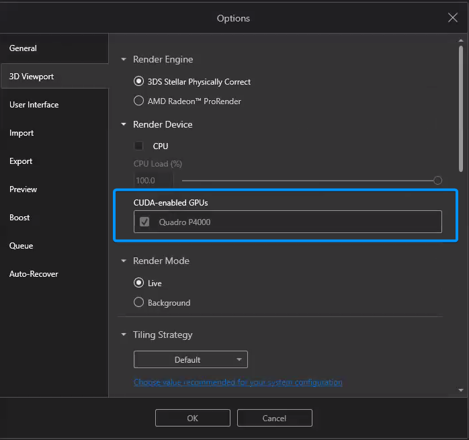Collapse the Tiling Strategy section

(124, 335)
